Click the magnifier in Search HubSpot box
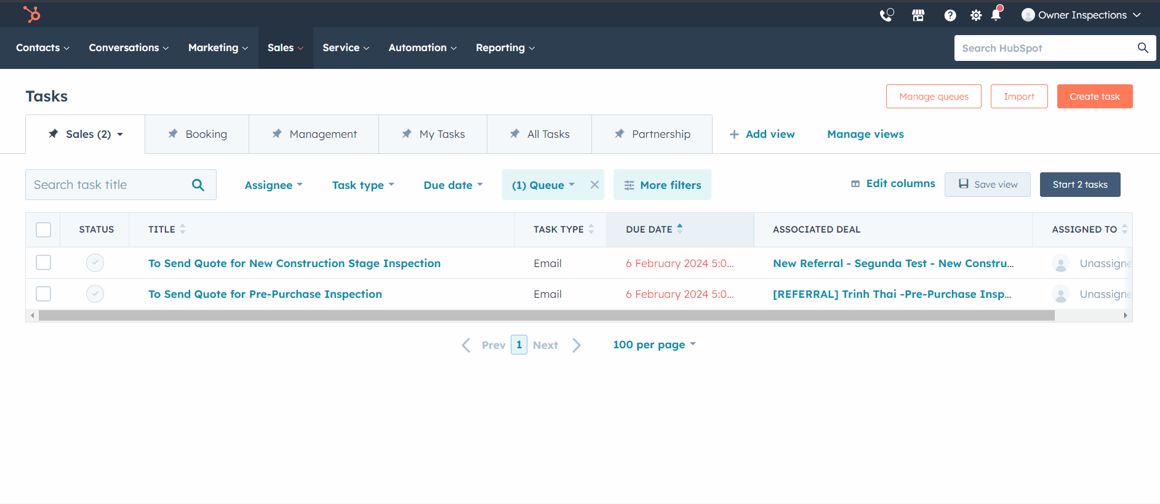The height and width of the screenshot is (504, 1160). click(1143, 48)
